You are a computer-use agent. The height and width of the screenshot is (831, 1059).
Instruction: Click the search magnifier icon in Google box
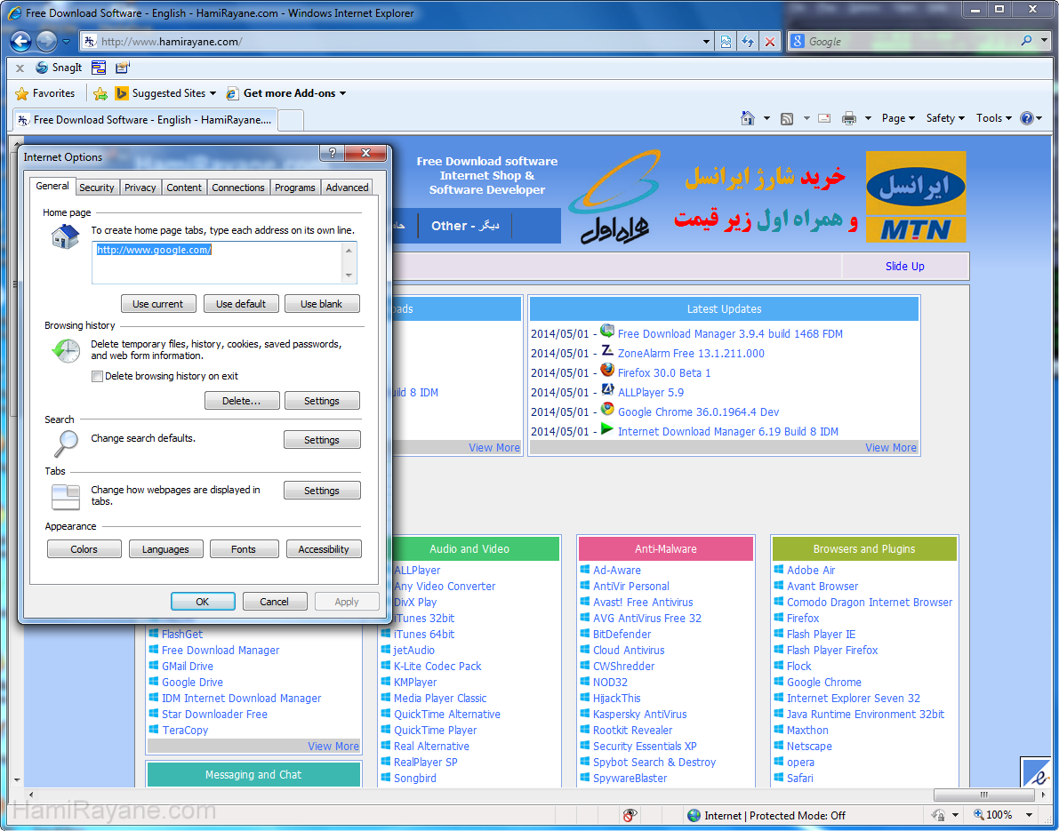click(1027, 41)
